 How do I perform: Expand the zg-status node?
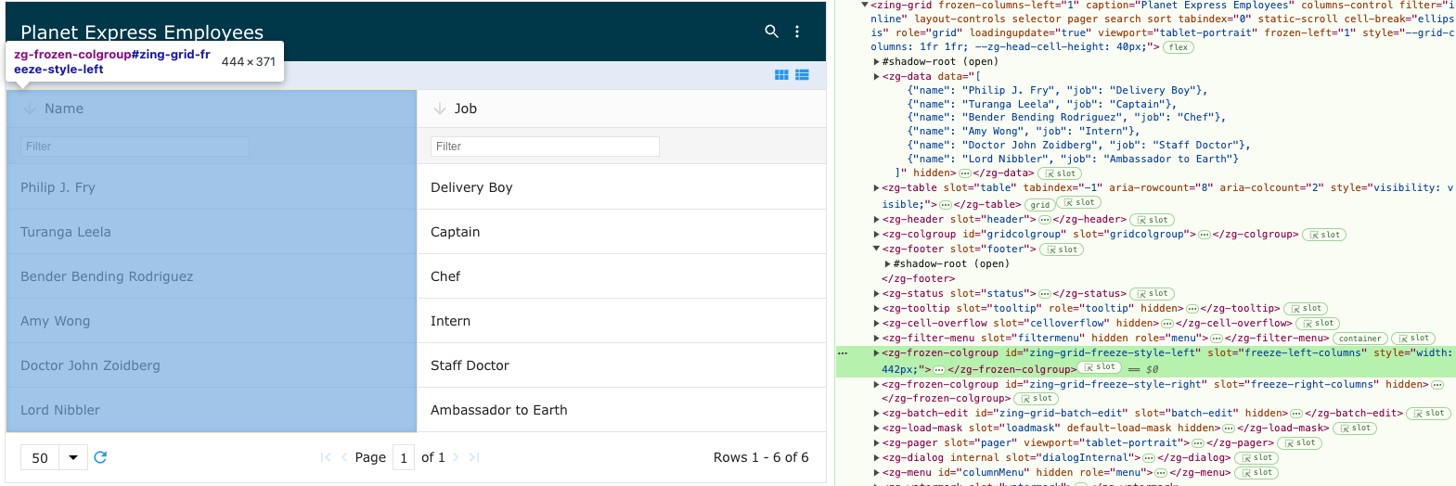877,294
